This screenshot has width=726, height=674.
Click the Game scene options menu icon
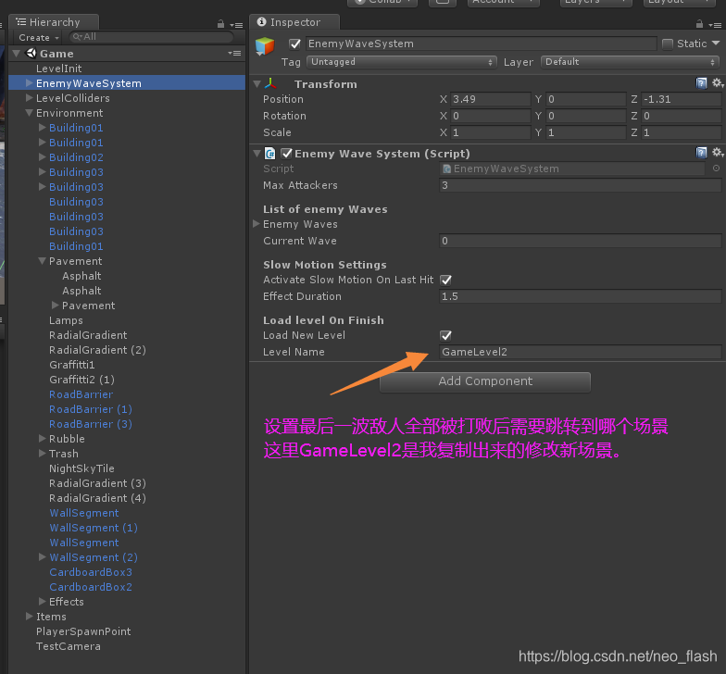tap(234, 54)
